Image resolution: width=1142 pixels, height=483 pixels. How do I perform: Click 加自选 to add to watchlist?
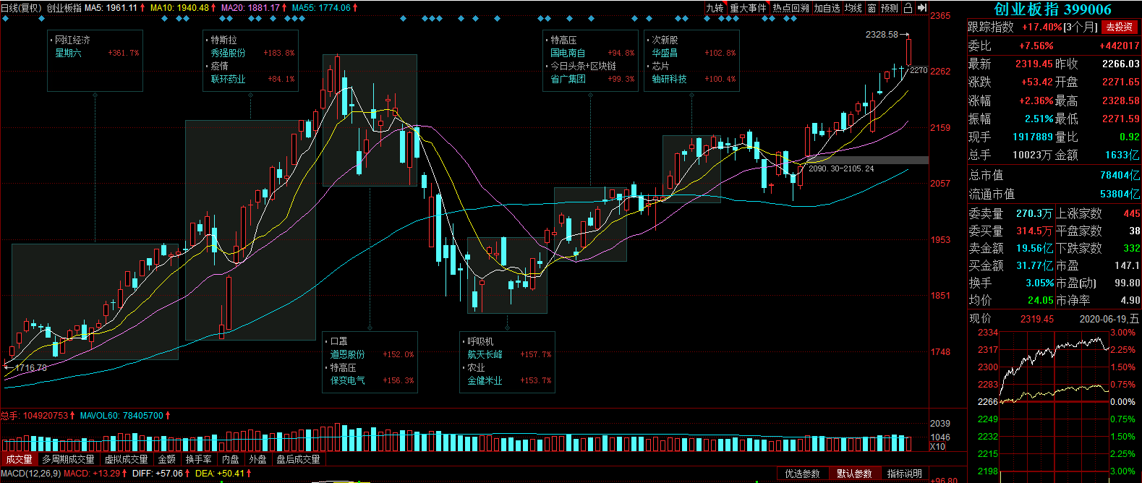click(x=827, y=8)
